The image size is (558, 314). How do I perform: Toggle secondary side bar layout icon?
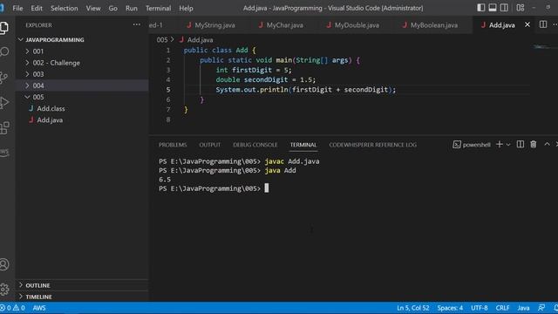point(504,8)
